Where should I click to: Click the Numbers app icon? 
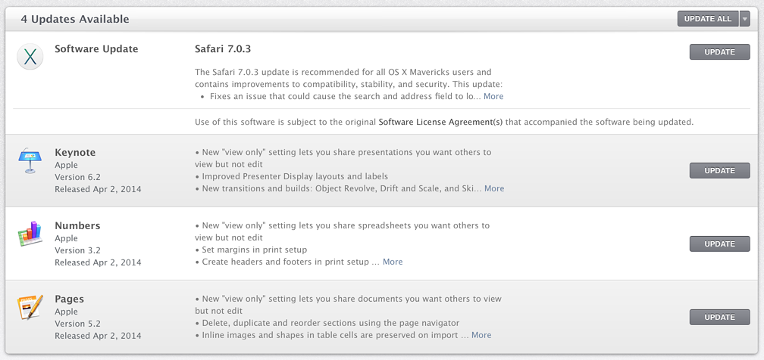[30, 234]
